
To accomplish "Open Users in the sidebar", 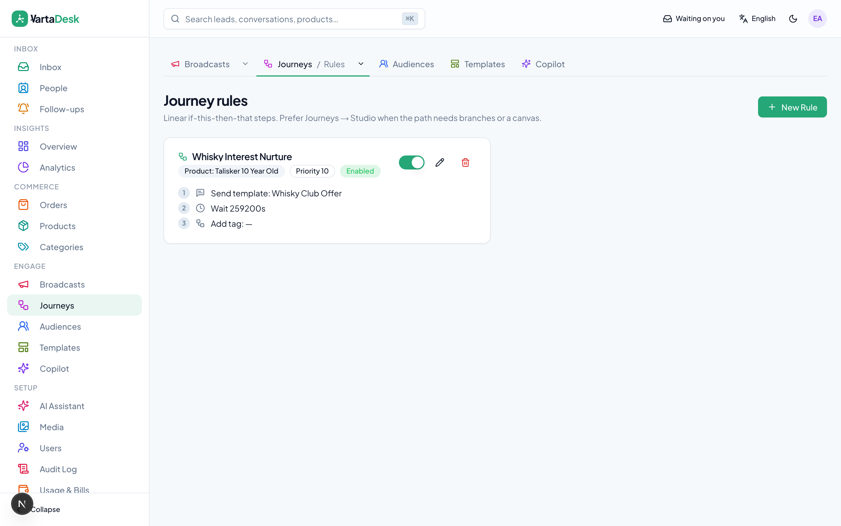I will pyautogui.click(x=74, y=448).
